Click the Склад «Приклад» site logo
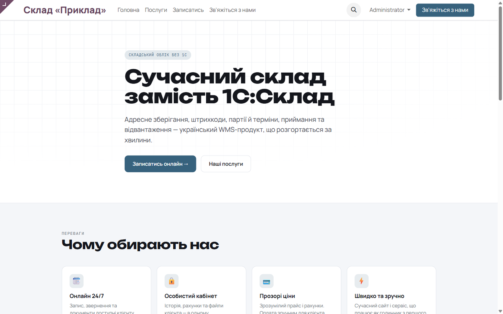Viewport: 503px width, 314px height. point(65,10)
